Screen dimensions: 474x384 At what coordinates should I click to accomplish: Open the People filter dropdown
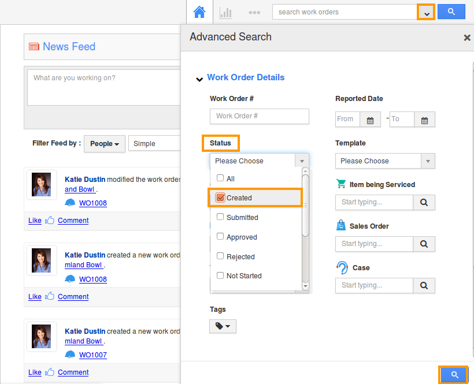click(x=105, y=144)
